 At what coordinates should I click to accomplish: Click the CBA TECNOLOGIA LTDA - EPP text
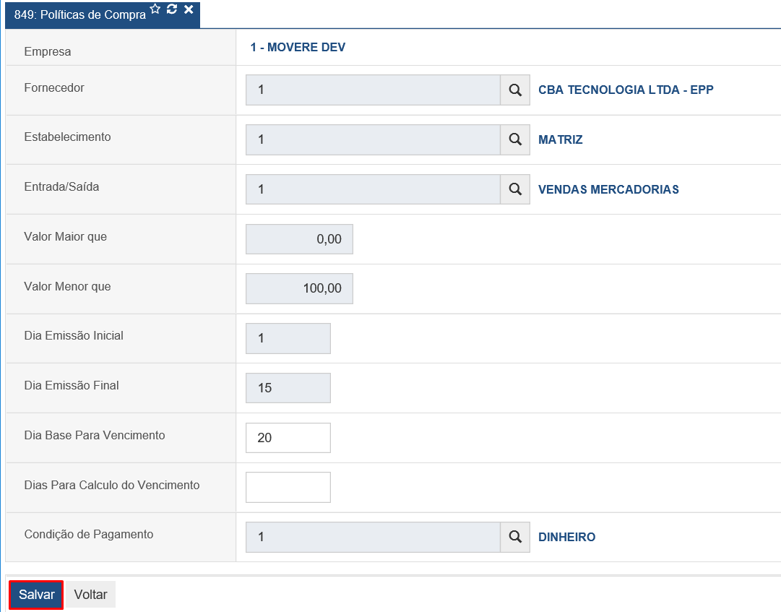pyautogui.click(x=626, y=90)
